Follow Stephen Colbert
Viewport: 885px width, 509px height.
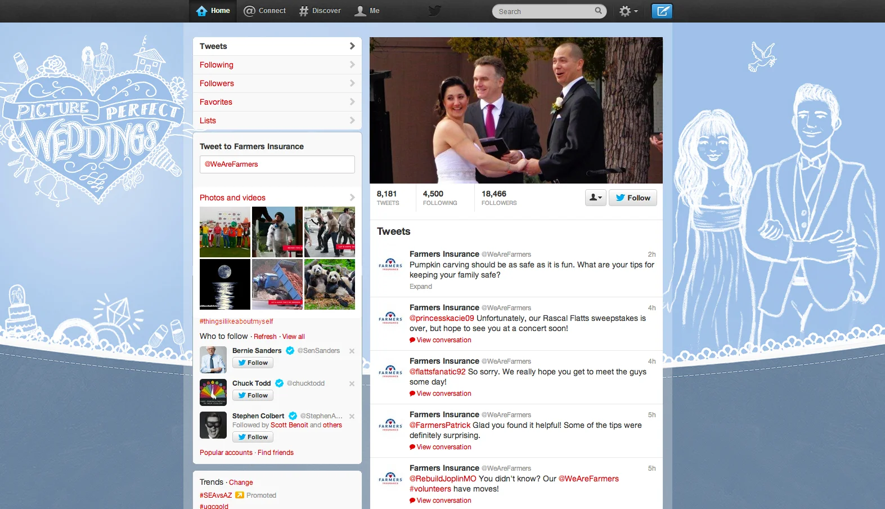click(x=253, y=437)
